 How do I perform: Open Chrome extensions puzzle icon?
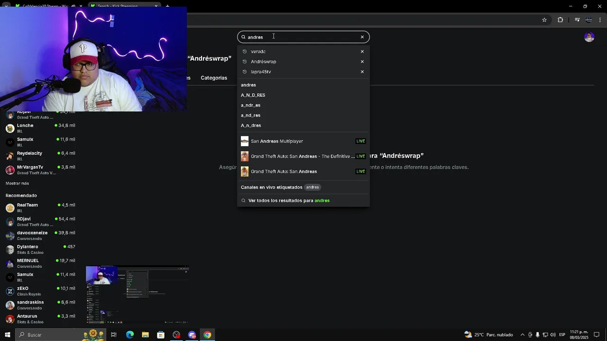560,20
